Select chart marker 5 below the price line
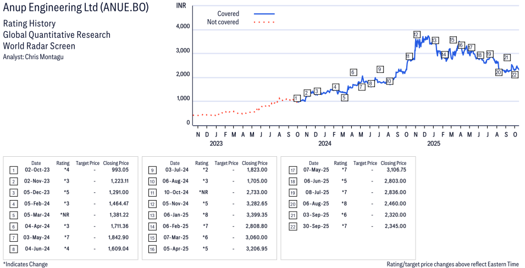Viewport: 525px width, 268px height. pos(344,98)
